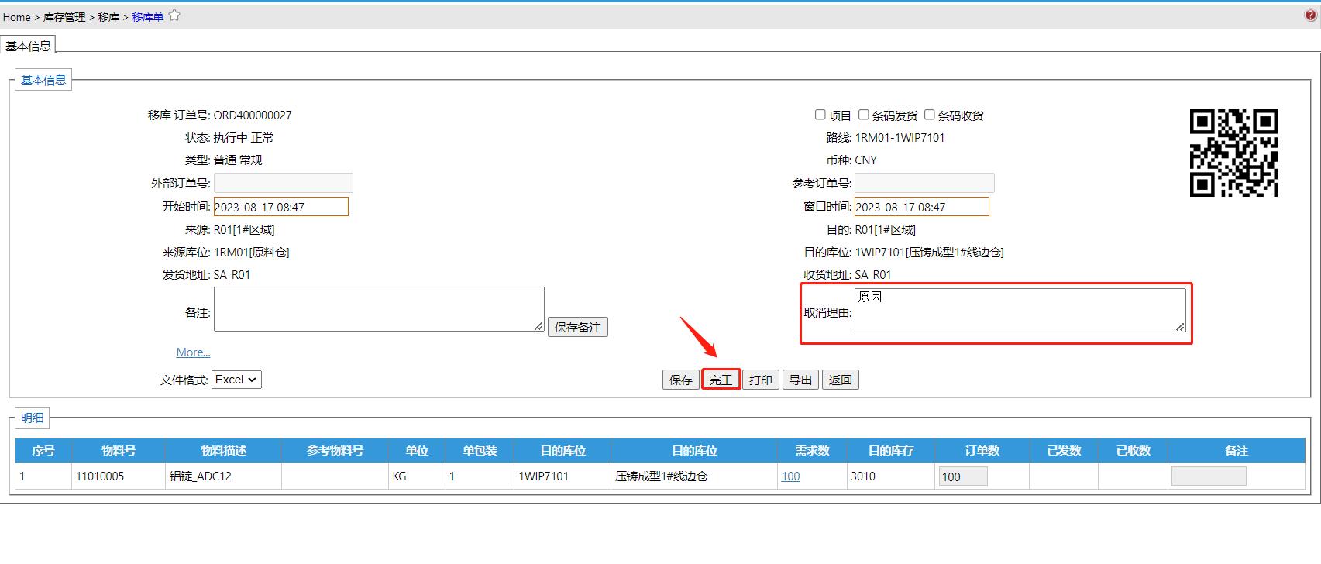Click the 单包装 column header
This screenshot has height=564, width=1321.
pyautogui.click(x=480, y=451)
